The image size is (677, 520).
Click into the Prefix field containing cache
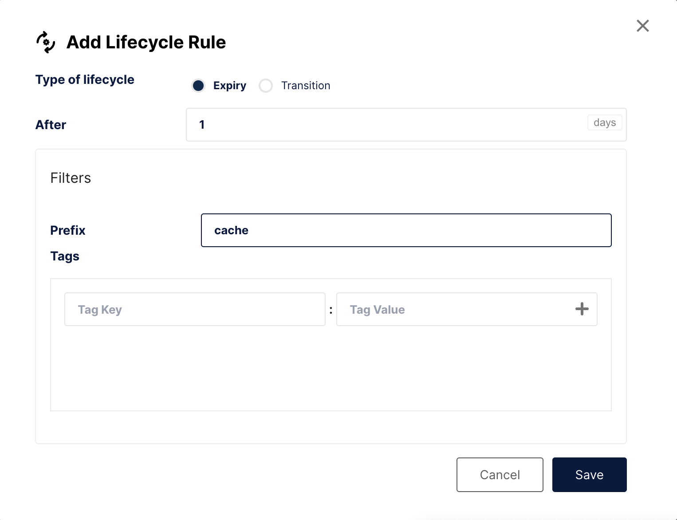pos(406,230)
